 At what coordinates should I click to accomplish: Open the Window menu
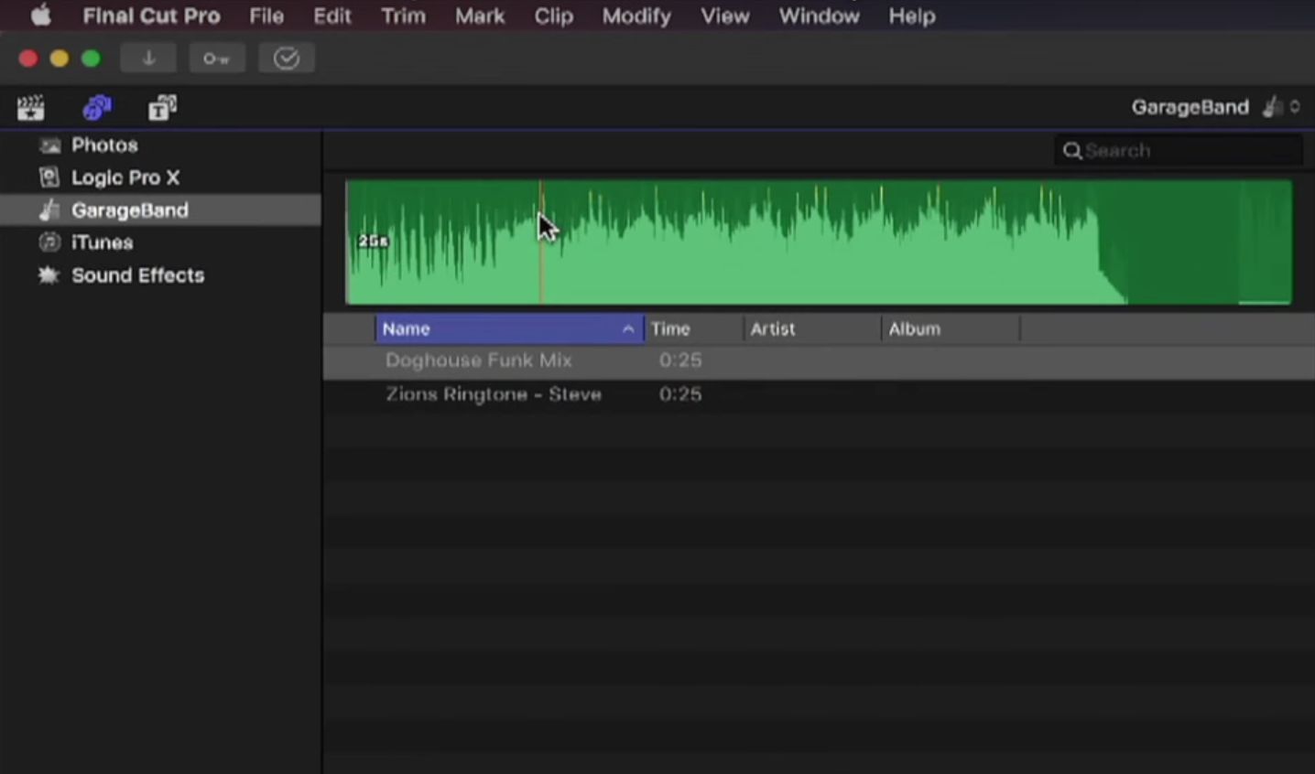819,16
